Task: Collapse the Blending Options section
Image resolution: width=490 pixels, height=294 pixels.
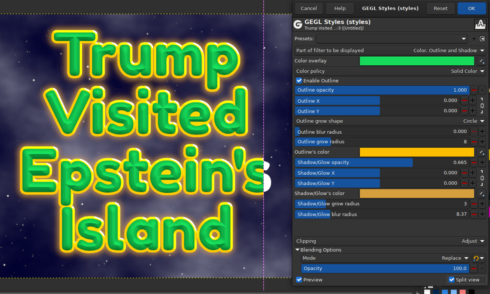Action: (x=297, y=250)
